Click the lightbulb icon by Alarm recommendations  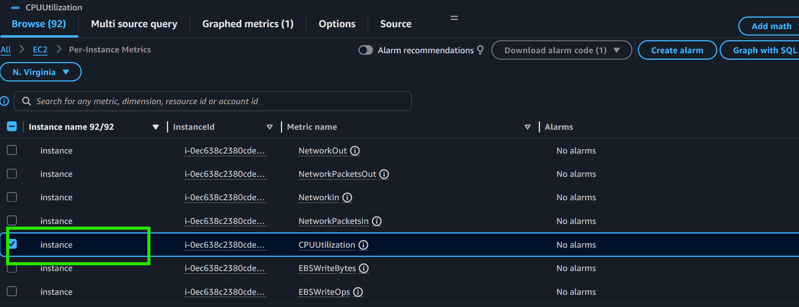480,50
